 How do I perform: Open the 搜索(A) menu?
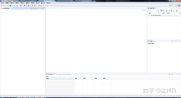(x=28, y=3)
